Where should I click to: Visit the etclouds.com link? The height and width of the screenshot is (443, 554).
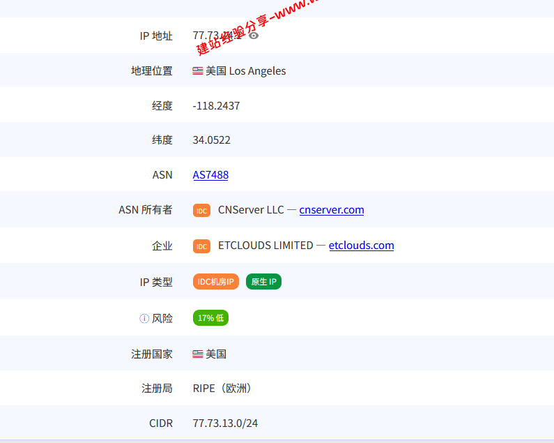361,246
